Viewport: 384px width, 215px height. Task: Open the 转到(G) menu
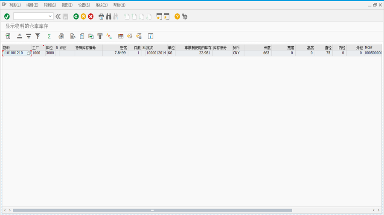(x=50, y=5)
